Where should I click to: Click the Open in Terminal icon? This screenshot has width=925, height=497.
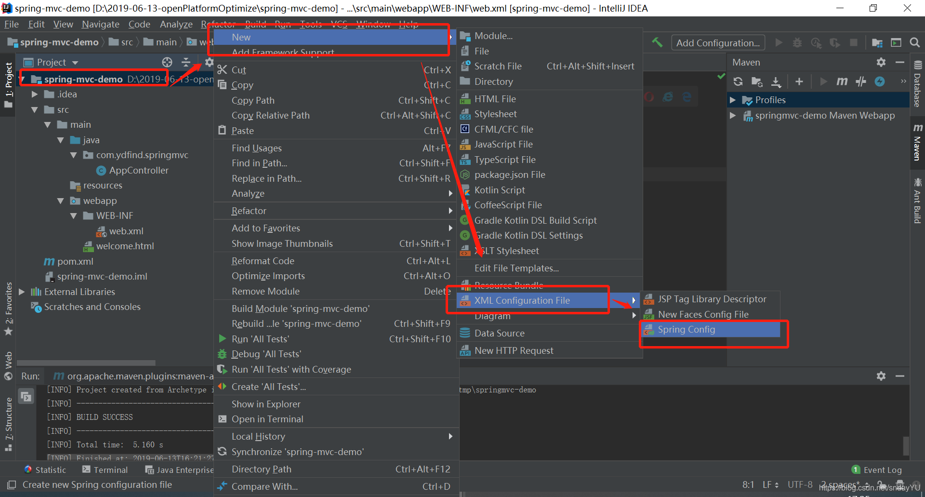coord(222,419)
